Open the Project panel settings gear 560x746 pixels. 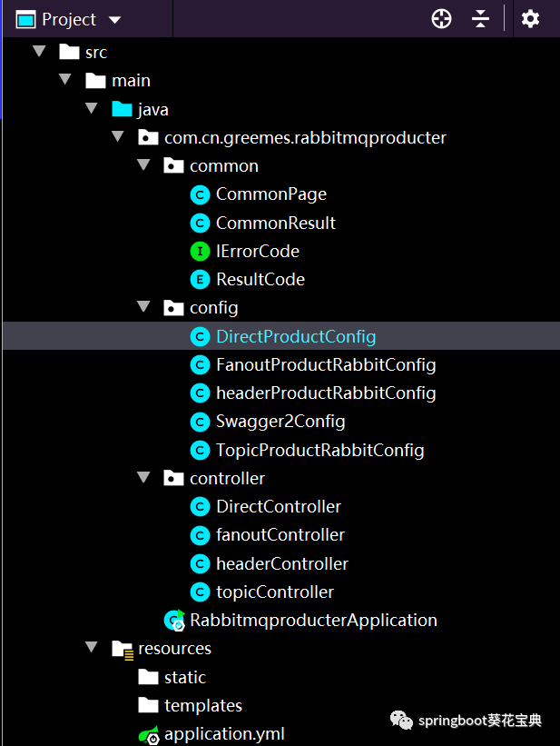[530, 19]
